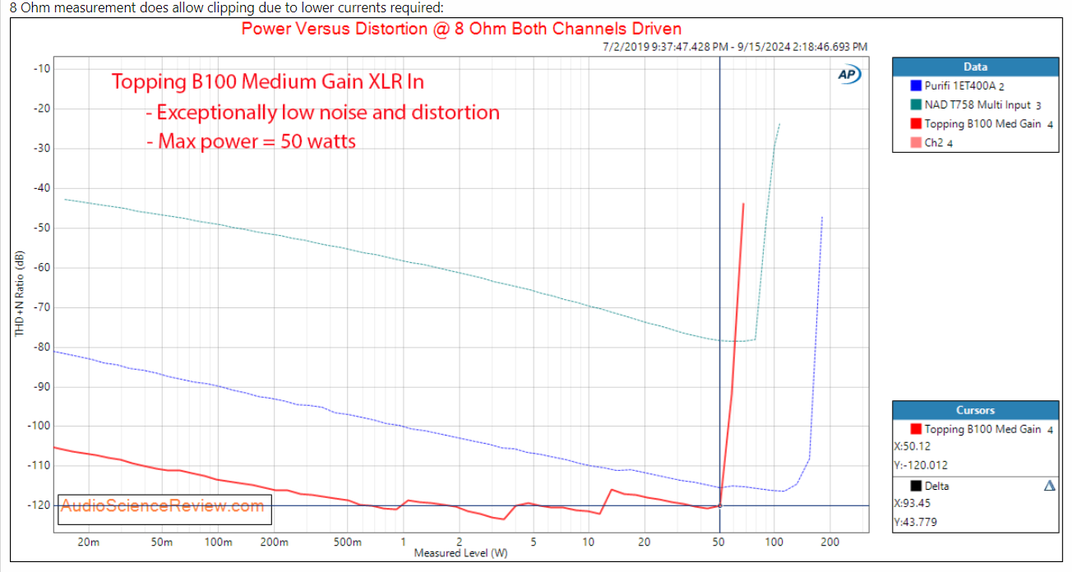This screenshot has height=572, width=1072.
Task: Select the Purifi 1ET400A legend entry
Action: tap(966, 85)
